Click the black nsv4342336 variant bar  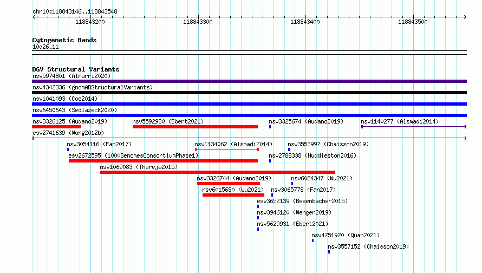(249, 93)
